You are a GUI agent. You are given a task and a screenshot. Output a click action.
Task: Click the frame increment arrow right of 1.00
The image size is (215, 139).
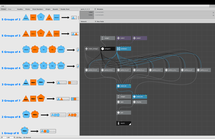(x=14, y=137)
